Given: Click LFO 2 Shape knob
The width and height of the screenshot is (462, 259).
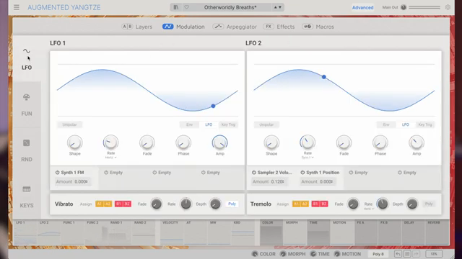Looking at the screenshot, I should [271, 142].
